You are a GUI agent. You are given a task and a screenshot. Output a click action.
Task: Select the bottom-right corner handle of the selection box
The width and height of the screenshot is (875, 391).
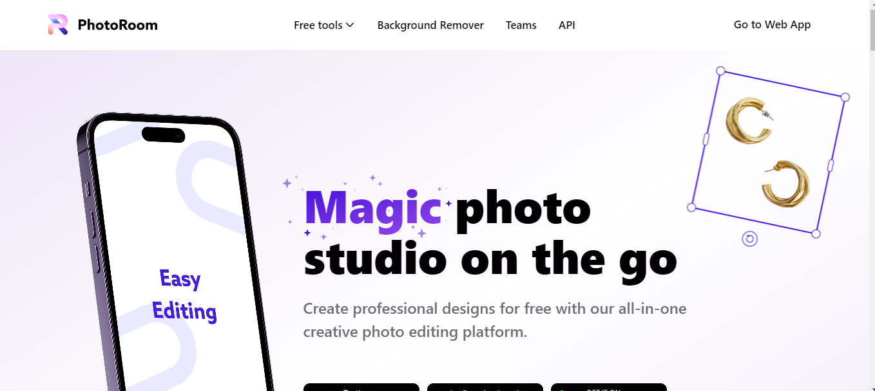816,234
